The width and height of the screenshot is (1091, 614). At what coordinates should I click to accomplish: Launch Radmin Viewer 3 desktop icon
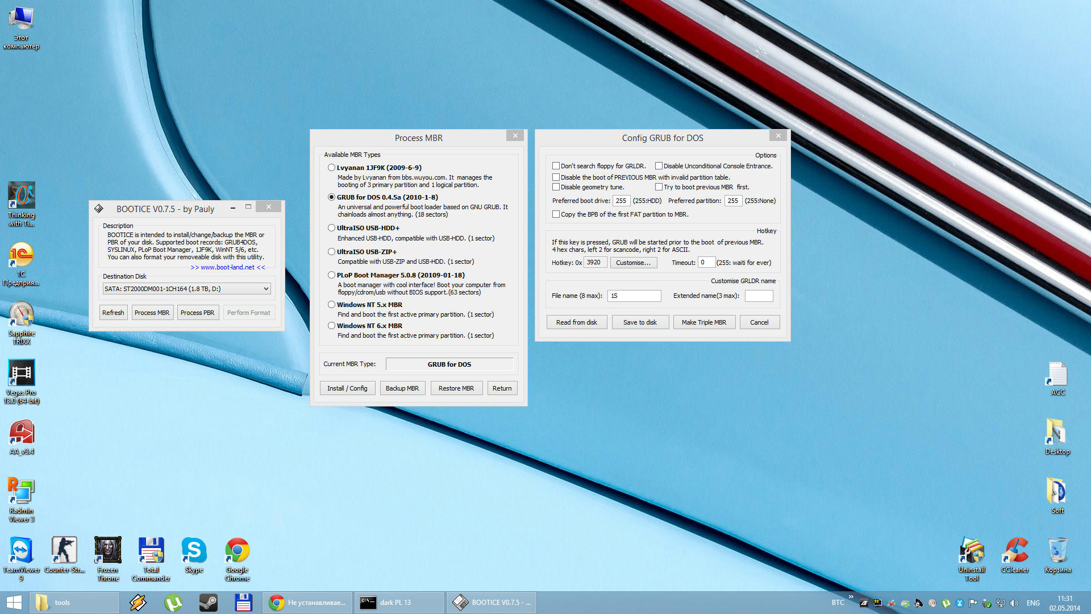pos(22,500)
